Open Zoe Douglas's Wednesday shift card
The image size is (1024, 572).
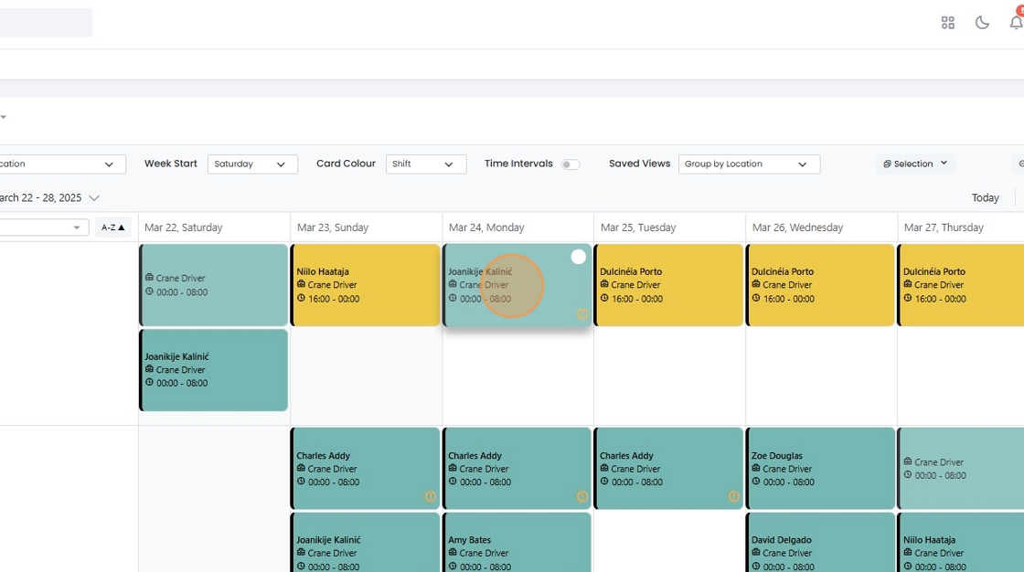tap(820, 468)
